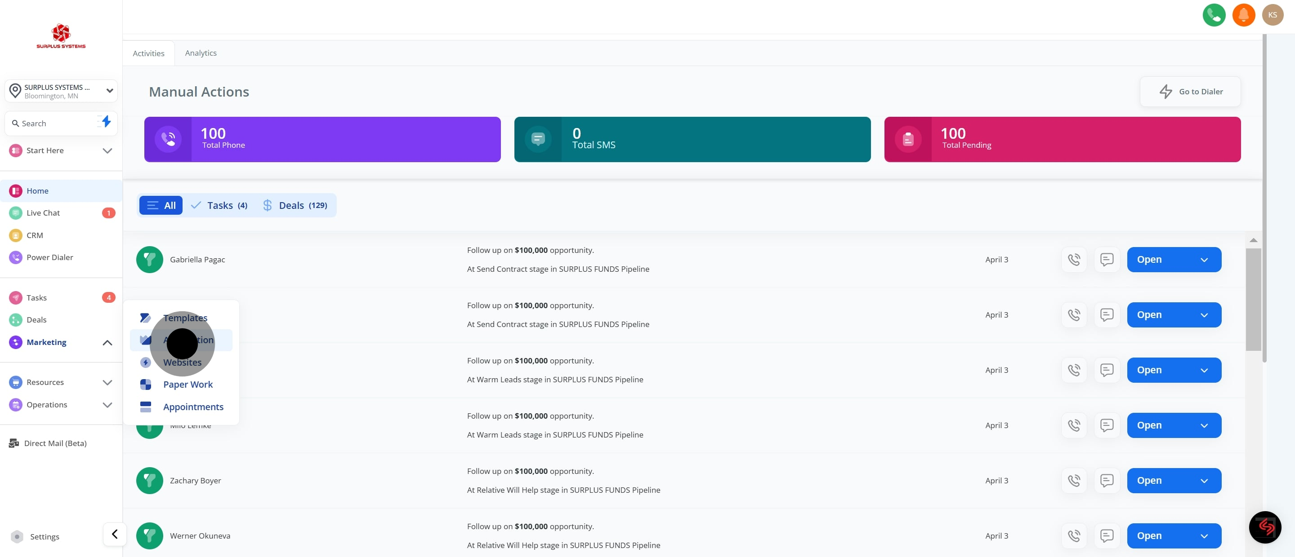1295x557 pixels.
Task: Open Direct Mail (Beta) sidebar item
Action: [x=55, y=443]
